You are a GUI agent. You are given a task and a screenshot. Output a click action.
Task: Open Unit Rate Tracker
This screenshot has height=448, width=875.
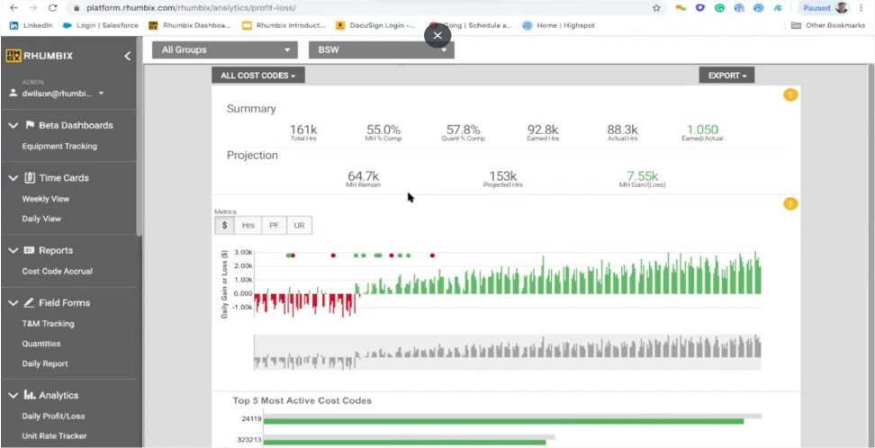[54, 436]
